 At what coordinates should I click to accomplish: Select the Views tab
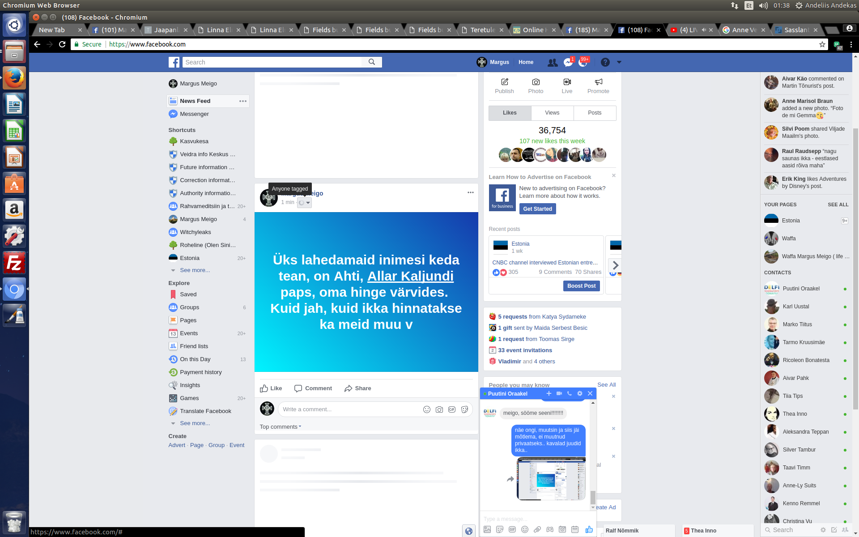pos(552,113)
